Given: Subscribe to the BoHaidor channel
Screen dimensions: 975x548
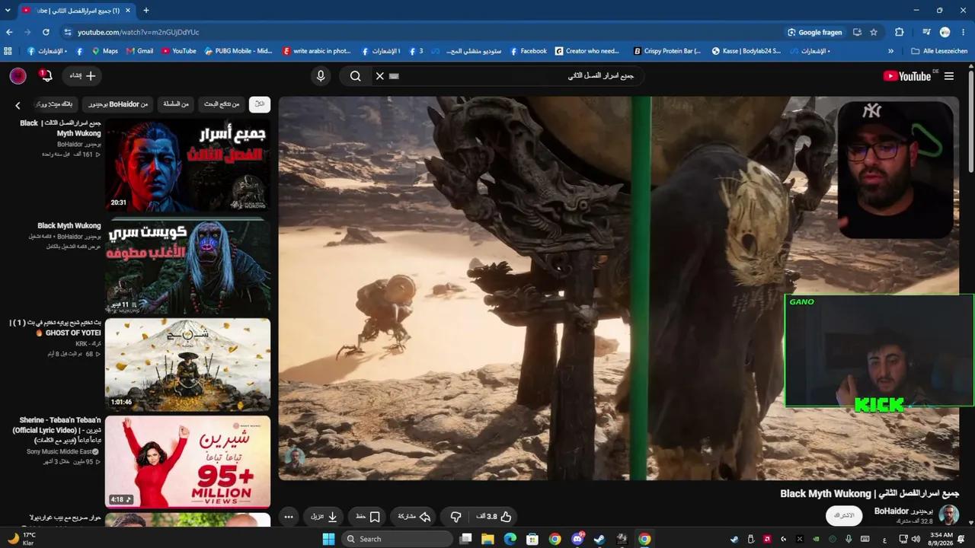Looking at the screenshot, I should click(844, 515).
